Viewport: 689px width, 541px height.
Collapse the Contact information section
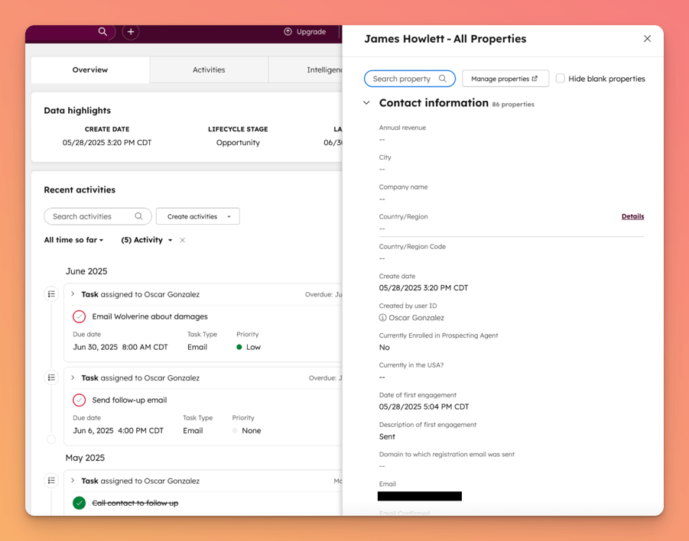tap(366, 103)
